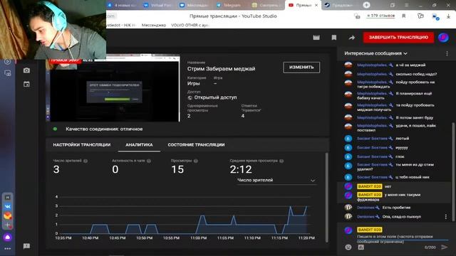This screenshot has width=456, height=256.
Task: Click the chat message input field
Action: pos(402,238)
